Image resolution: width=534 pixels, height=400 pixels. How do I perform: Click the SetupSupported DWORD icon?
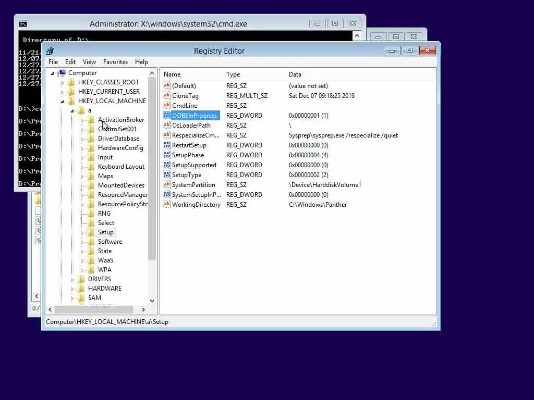tap(166, 165)
